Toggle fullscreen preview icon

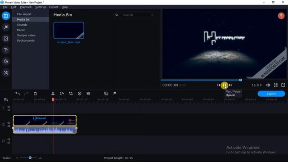pos(276,85)
